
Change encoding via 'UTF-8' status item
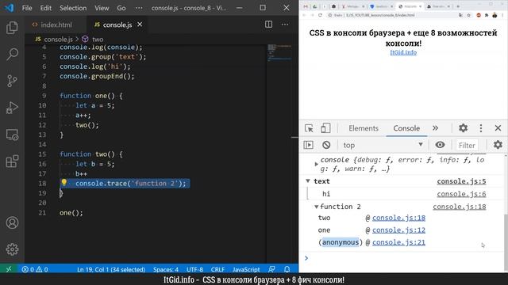tap(194, 269)
